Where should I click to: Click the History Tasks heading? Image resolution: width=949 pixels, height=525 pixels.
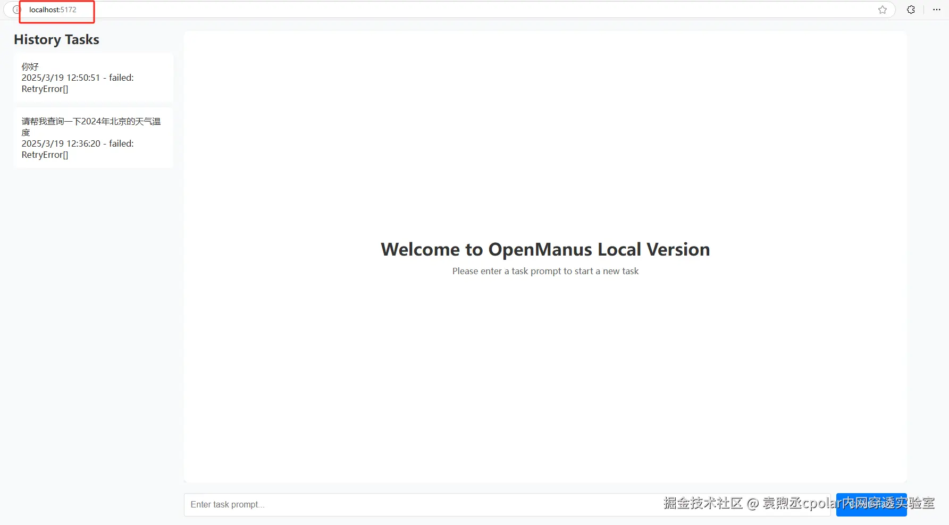point(56,40)
